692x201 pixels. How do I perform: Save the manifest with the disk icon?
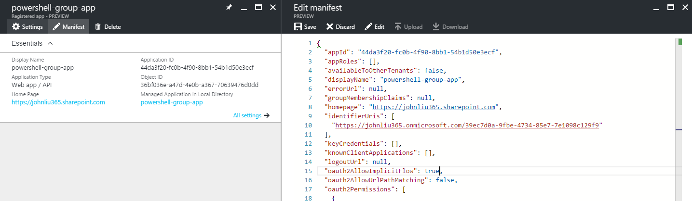305,27
